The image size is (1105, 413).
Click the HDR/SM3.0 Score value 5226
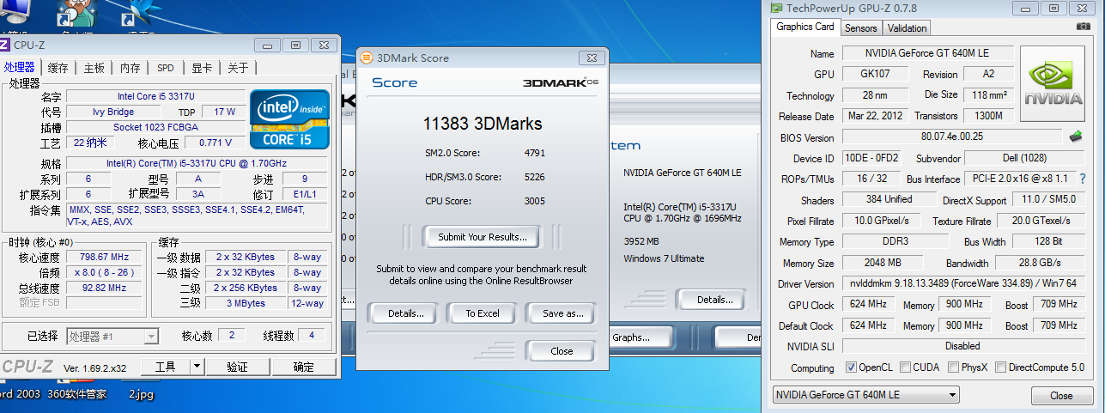tap(534, 177)
